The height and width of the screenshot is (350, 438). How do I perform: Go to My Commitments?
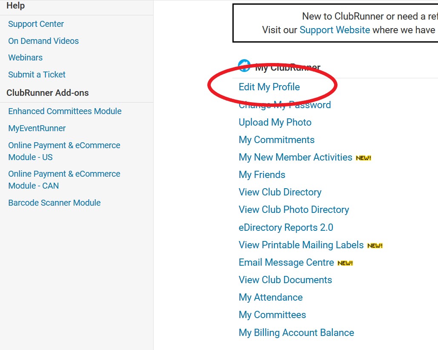[x=277, y=140]
